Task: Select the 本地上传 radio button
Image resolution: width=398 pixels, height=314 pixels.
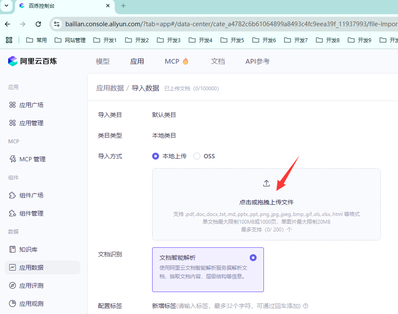Action: [156, 156]
